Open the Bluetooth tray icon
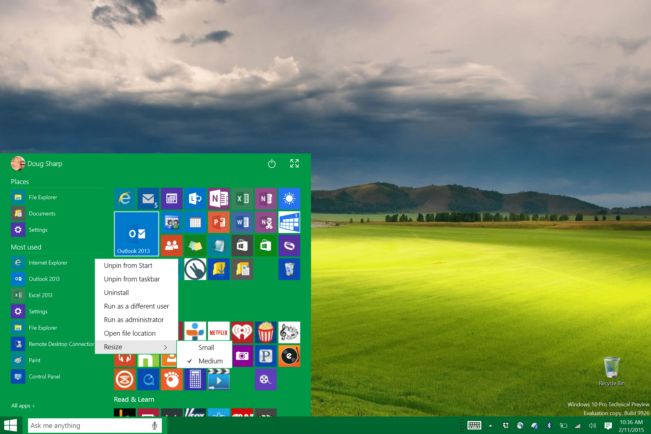651x434 pixels. [549, 426]
